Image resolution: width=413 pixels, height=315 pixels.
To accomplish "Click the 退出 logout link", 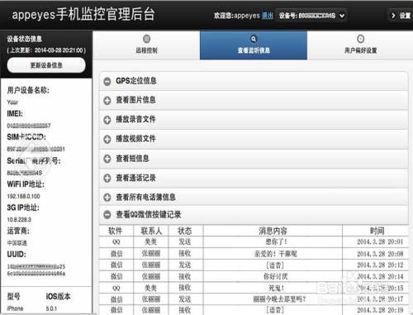I will point(268,16).
